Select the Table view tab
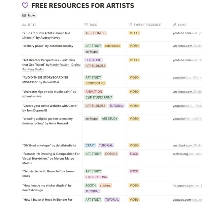 click(29, 15)
